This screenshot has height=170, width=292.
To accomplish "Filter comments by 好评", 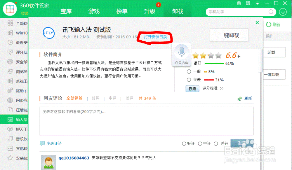I will [x=95, y=98].
